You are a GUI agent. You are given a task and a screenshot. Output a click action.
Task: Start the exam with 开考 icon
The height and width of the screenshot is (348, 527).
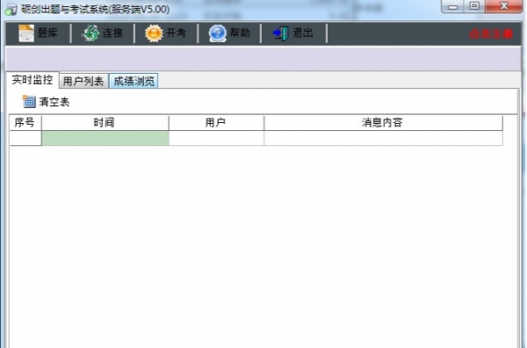(154, 33)
